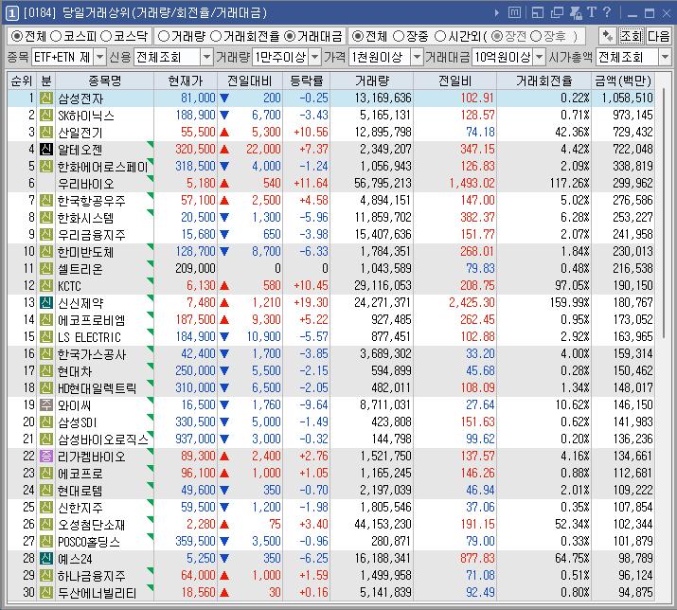This screenshot has height=610, width=677.
Task: Open the 거래량 1만주이상 dropdown
Action: click(x=315, y=57)
